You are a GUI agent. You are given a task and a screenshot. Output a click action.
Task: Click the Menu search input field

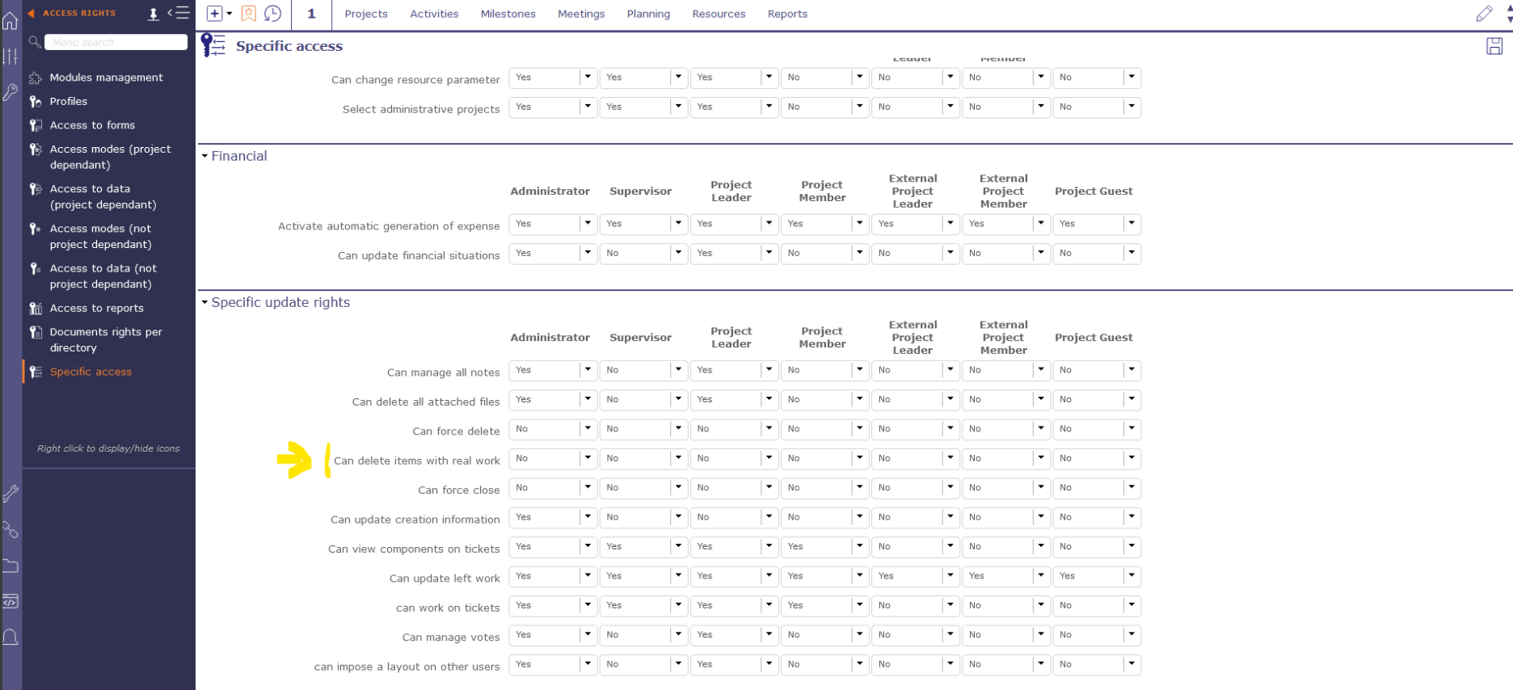tap(116, 42)
